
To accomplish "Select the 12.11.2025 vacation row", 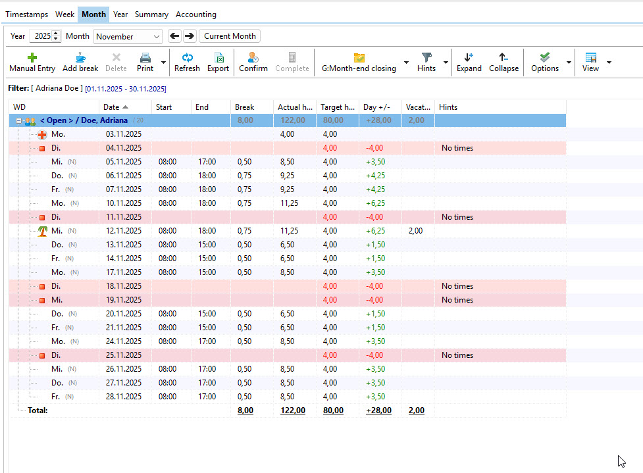I will click(x=123, y=231).
